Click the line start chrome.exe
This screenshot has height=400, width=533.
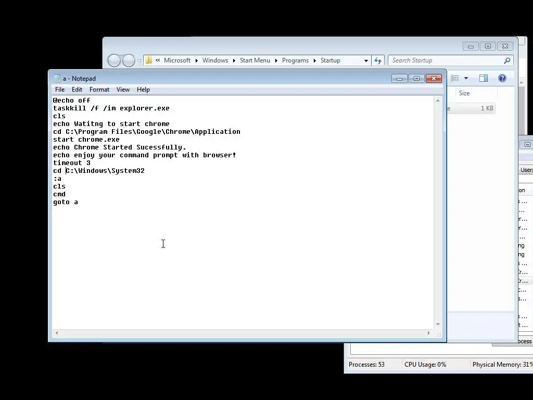click(86, 140)
